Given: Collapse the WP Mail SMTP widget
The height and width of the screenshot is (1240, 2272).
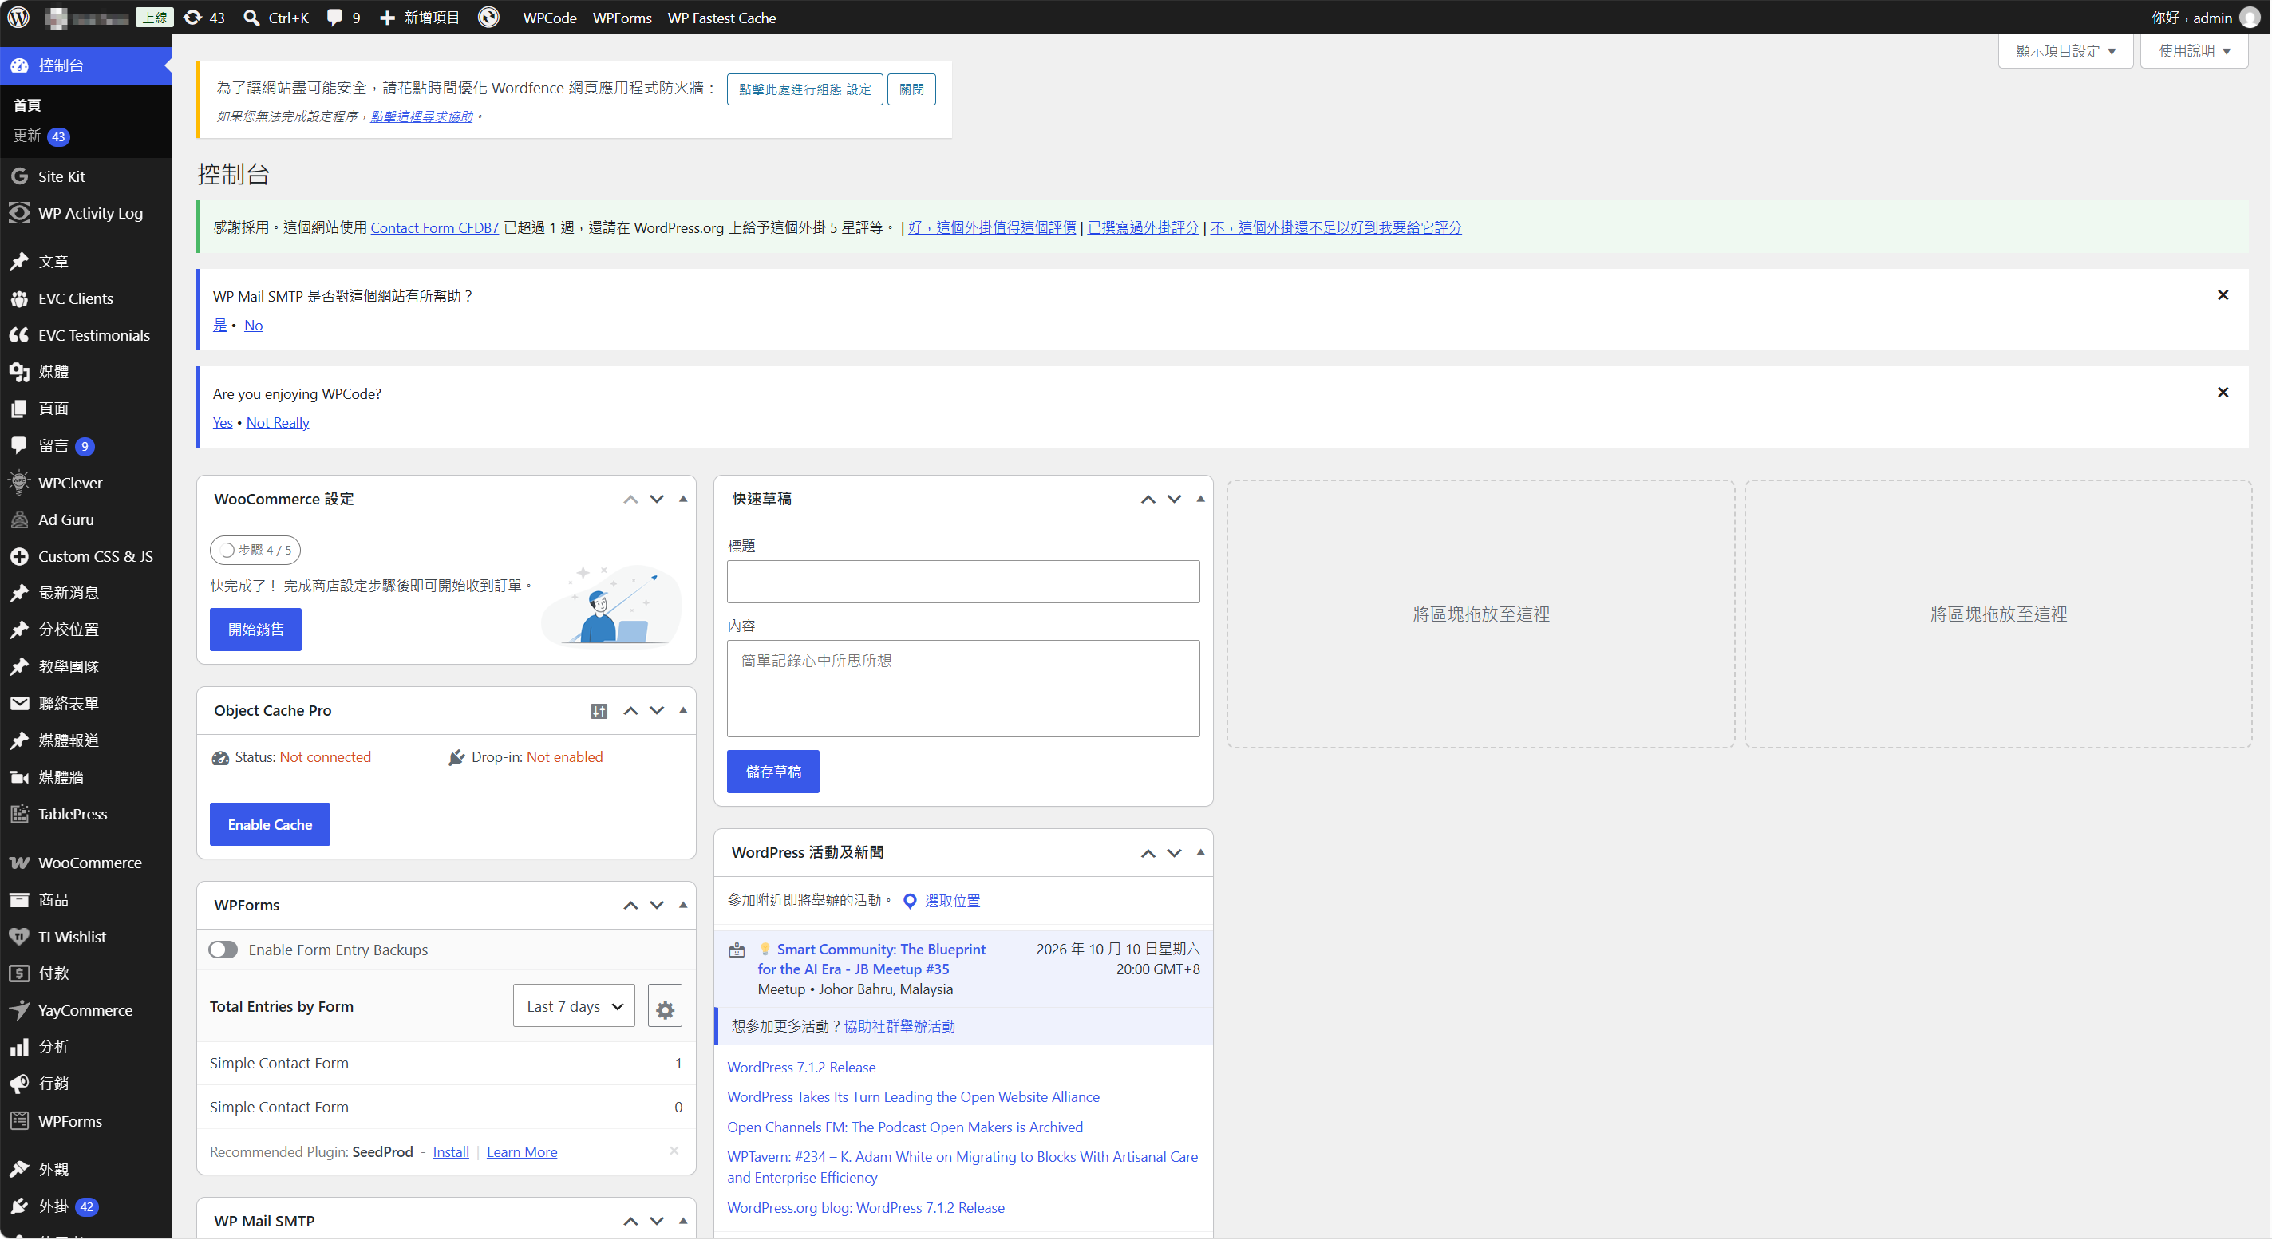Looking at the screenshot, I should tap(682, 1222).
